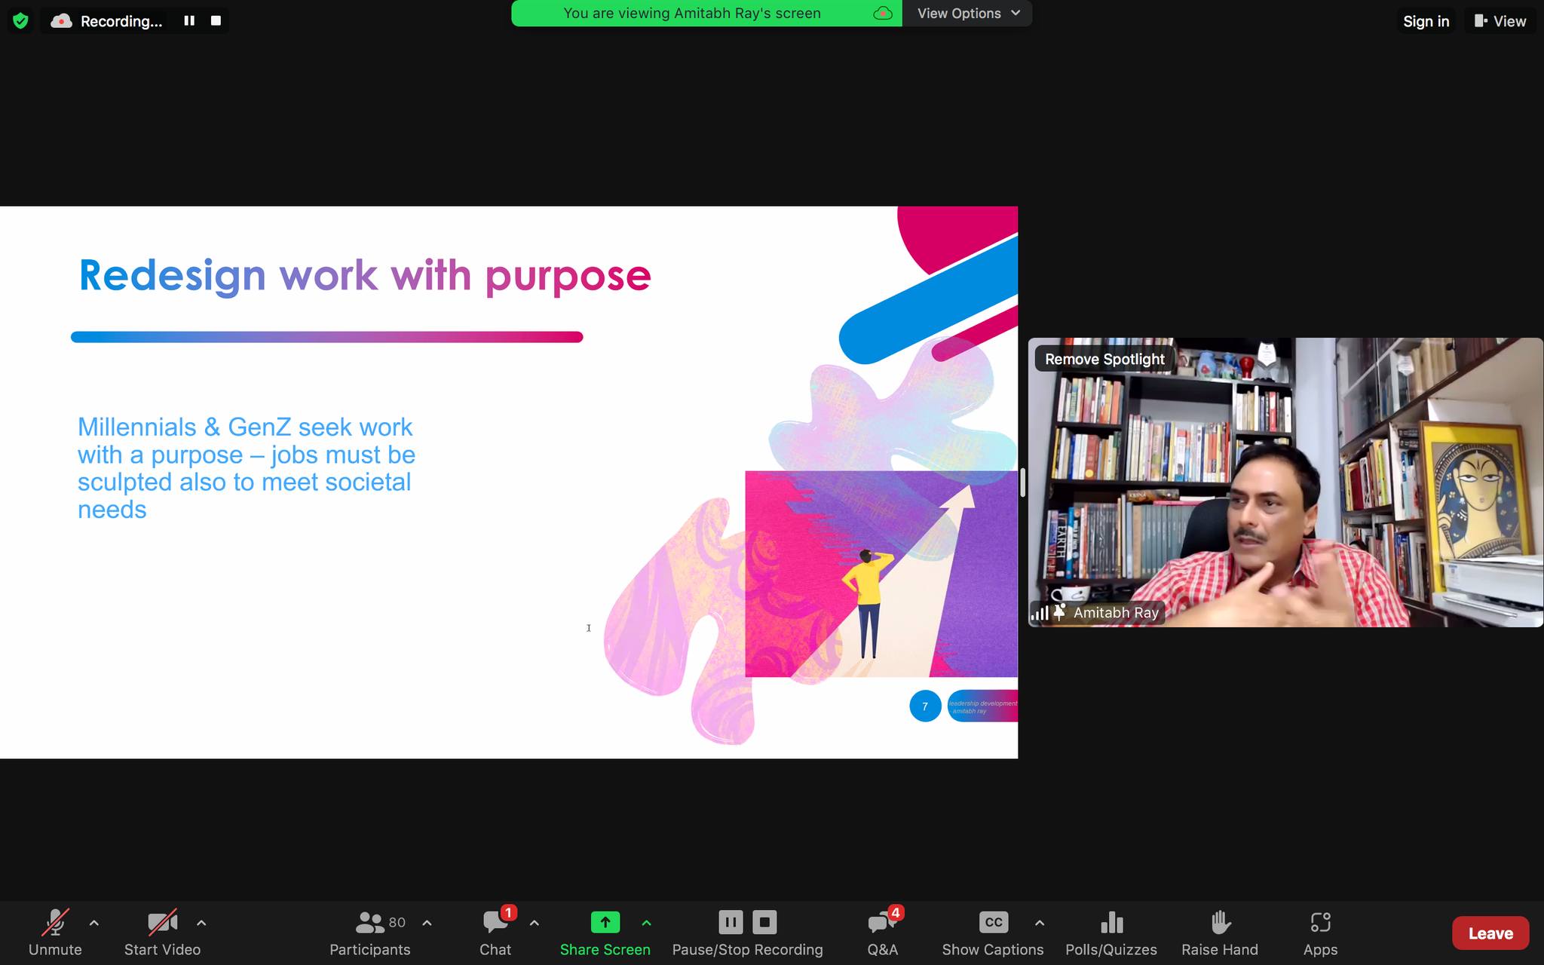Toggle Show Captions CC button
The image size is (1544, 965).
[993, 923]
